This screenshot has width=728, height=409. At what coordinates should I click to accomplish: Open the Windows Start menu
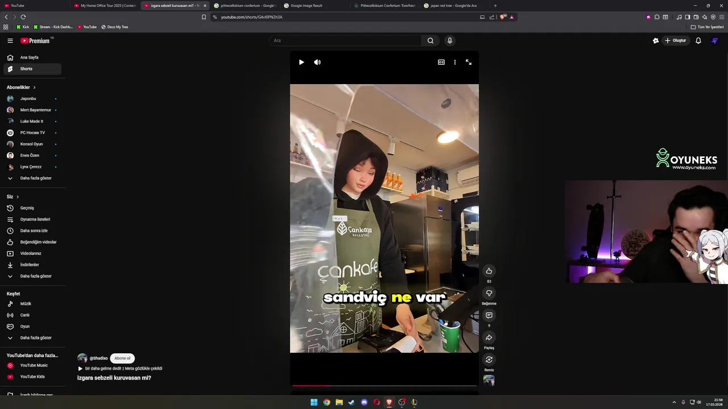click(314, 402)
